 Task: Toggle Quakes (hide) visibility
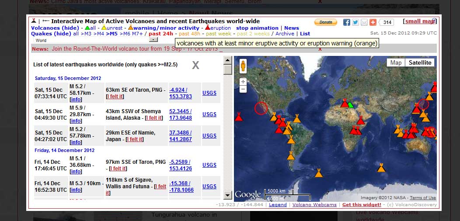click(51, 34)
